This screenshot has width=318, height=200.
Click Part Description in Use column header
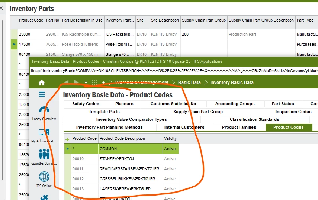click(x=82, y=20)
